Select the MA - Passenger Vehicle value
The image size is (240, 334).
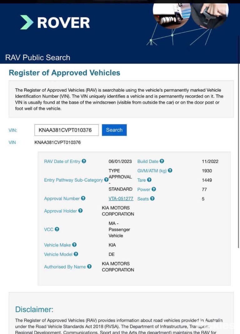[x=119, y=230]
